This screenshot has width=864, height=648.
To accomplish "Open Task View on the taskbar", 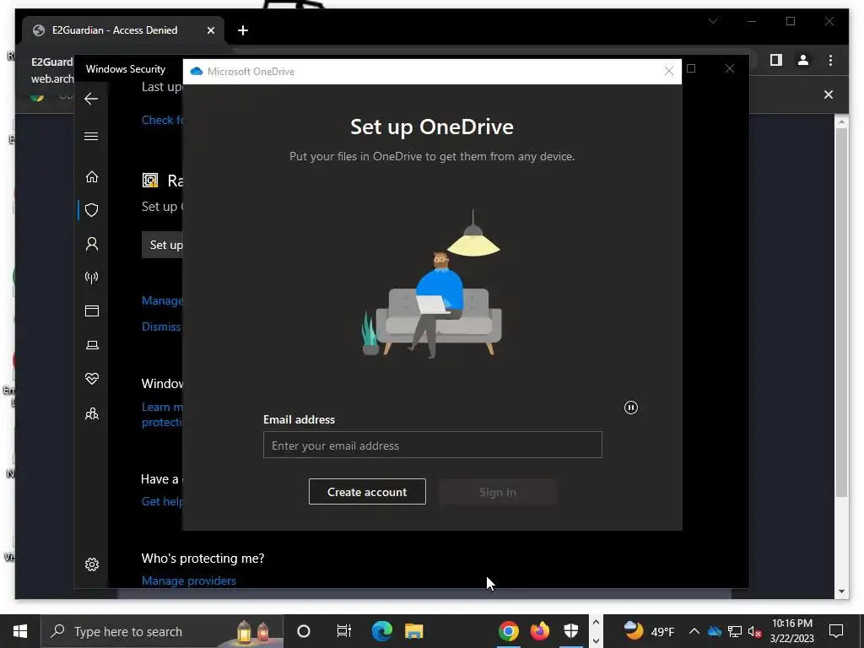I will (344, 631).
